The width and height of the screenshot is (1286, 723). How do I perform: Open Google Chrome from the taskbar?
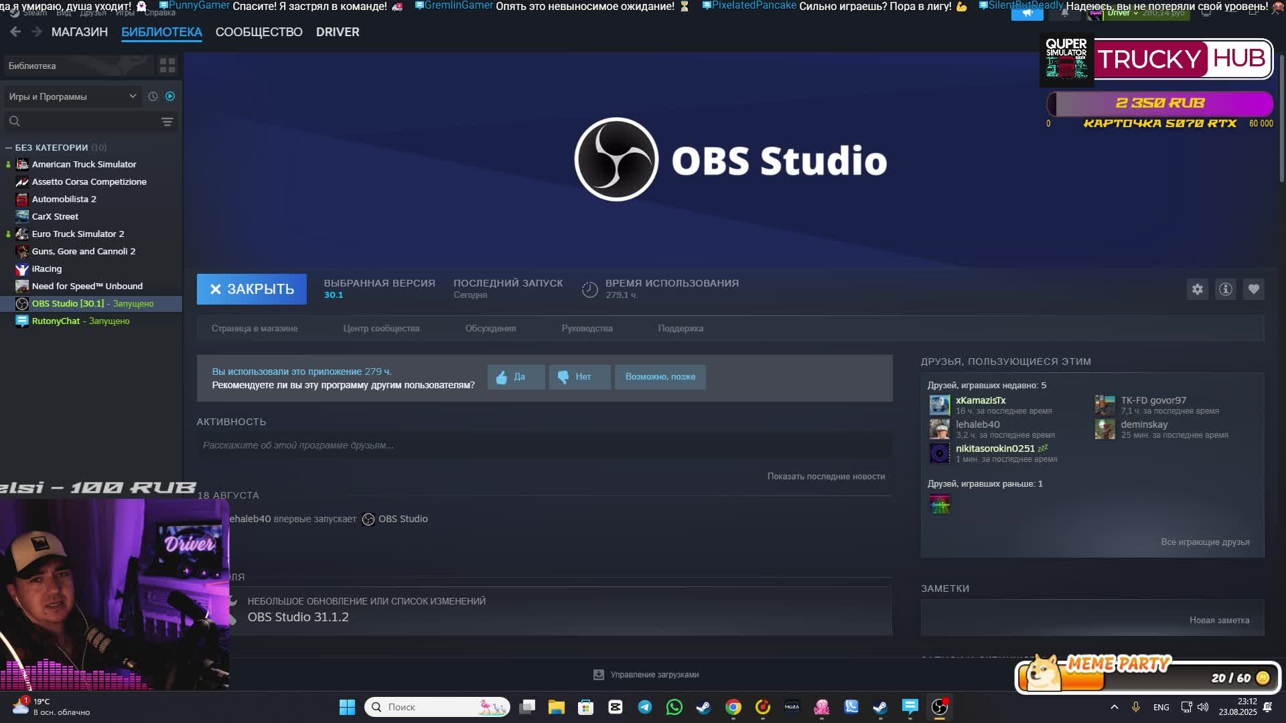733,707
